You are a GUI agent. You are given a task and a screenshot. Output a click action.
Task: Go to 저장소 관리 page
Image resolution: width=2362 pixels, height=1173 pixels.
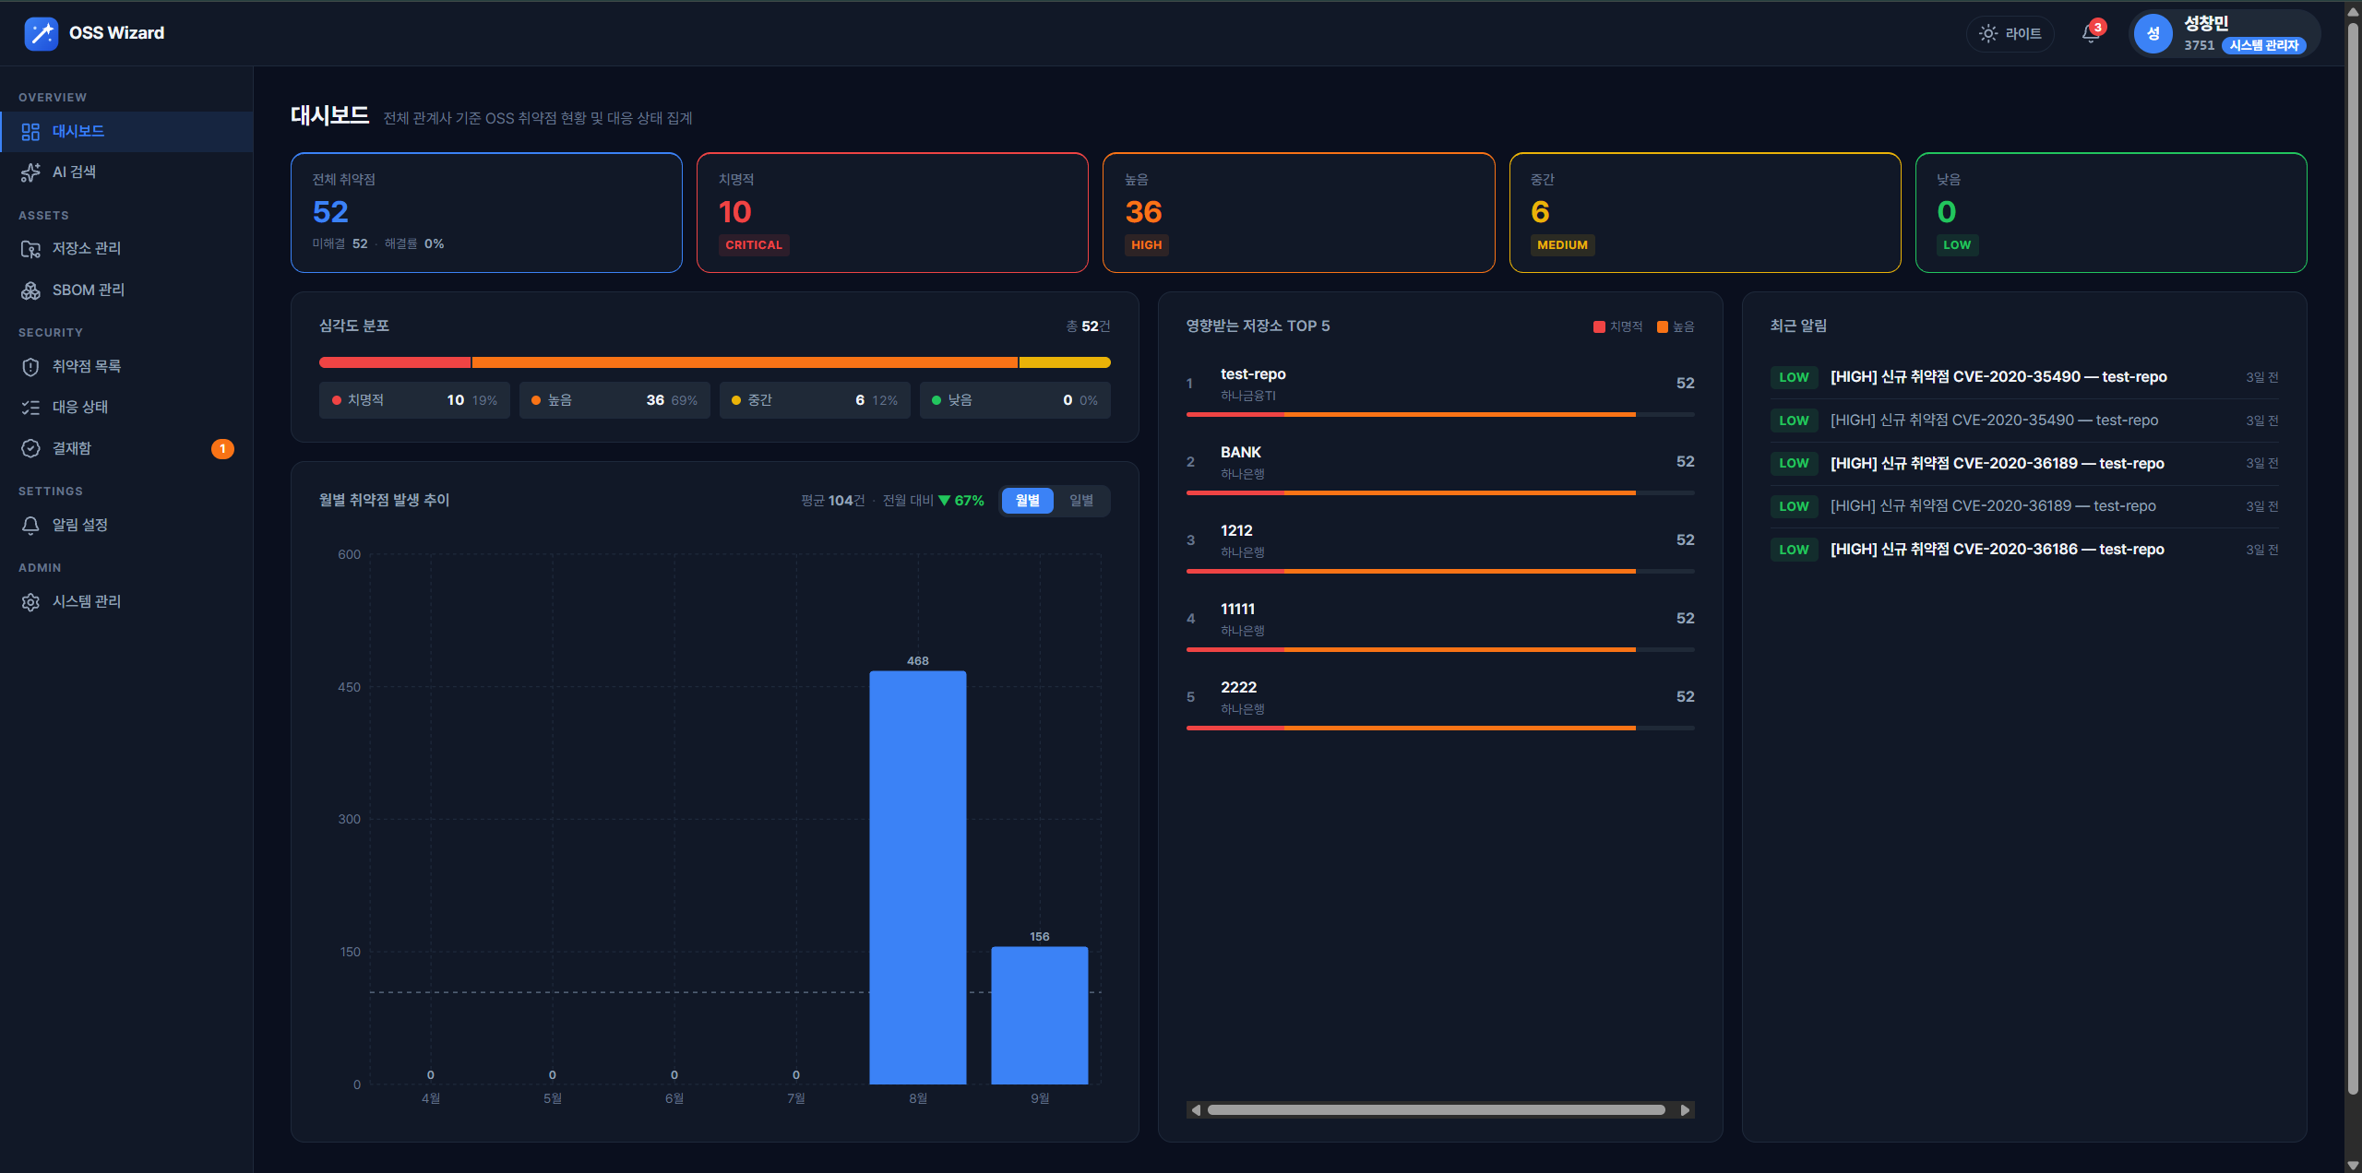(x=126, y=249)
